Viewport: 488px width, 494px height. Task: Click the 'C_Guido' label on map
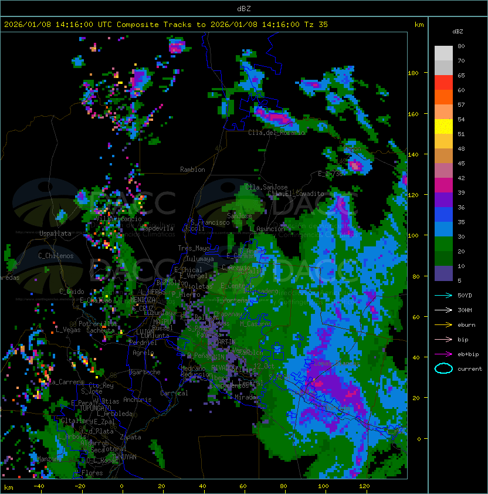72,292
